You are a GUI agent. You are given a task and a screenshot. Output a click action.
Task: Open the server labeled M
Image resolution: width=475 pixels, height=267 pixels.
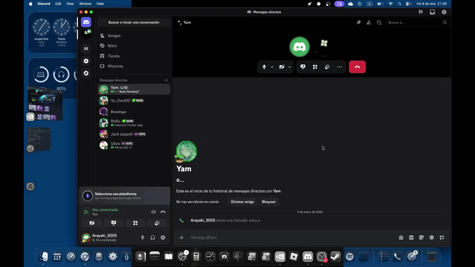click(x=86, y=49)
